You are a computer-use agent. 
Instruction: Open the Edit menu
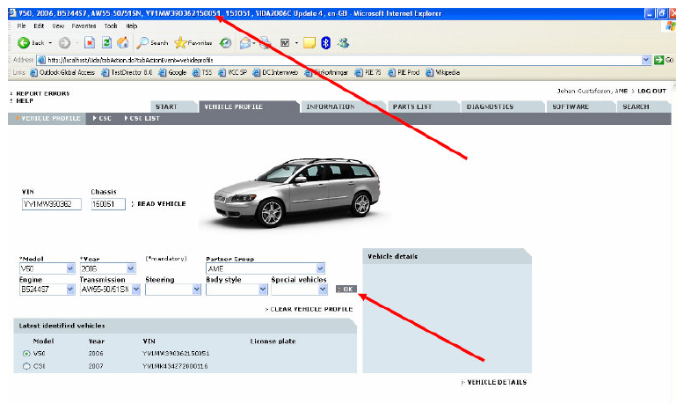coord(39,26)
